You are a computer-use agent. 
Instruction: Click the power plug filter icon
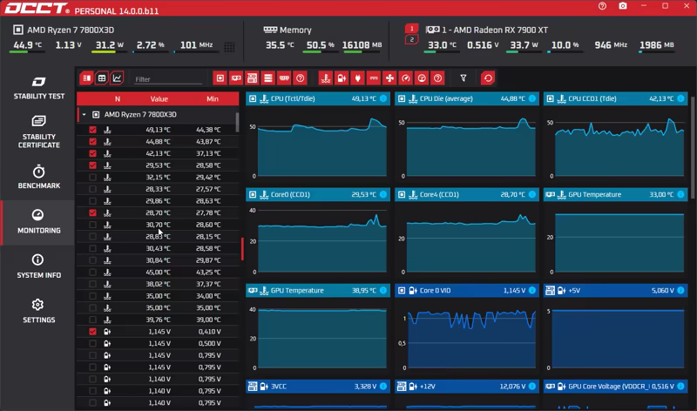pos(357,78)
